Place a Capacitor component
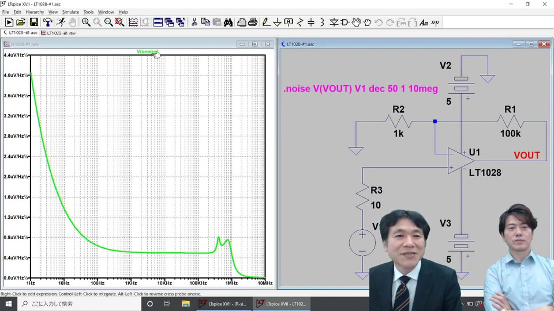Screen dimensions: 554x311 [x=311, y=22]
